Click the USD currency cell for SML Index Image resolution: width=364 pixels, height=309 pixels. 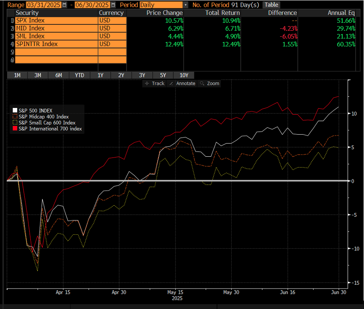coord(112,36)
